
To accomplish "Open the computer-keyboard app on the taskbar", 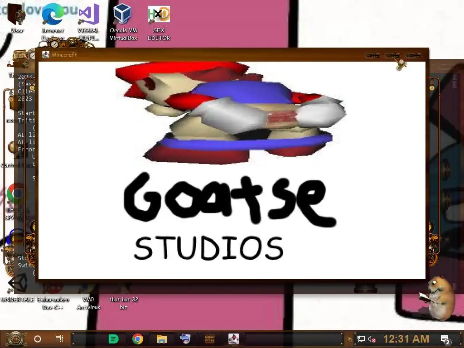I will [185, 338].
